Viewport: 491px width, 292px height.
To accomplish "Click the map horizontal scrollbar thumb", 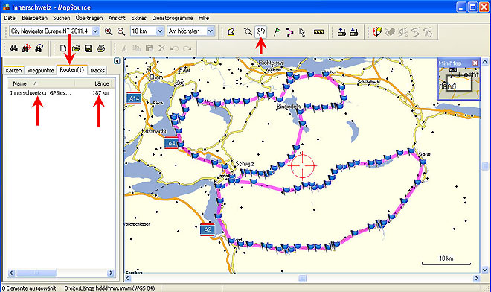I will 302,278.
